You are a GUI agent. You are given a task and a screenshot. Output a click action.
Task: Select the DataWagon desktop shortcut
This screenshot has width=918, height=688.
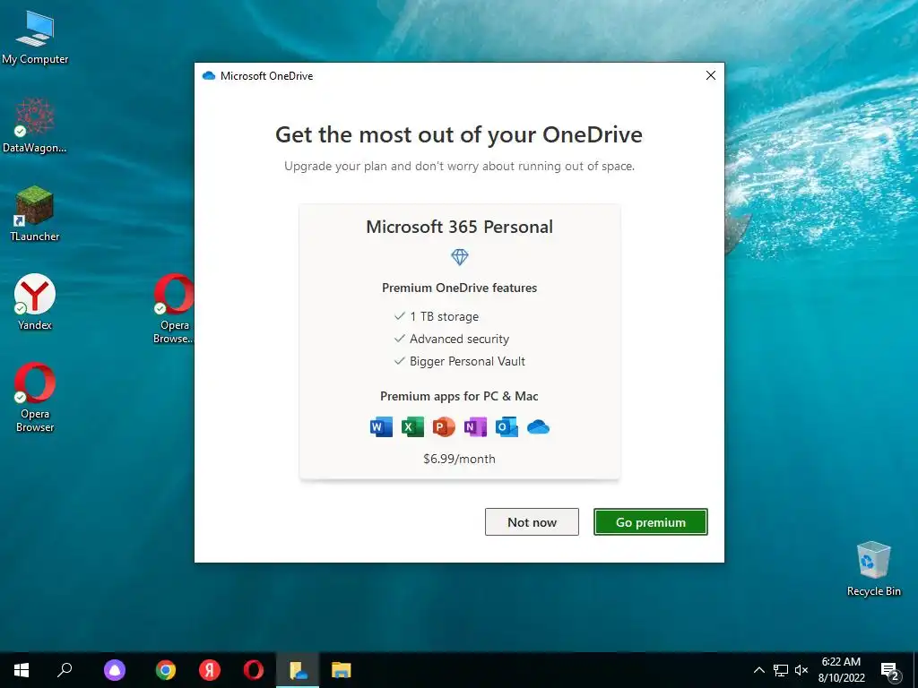35,125
